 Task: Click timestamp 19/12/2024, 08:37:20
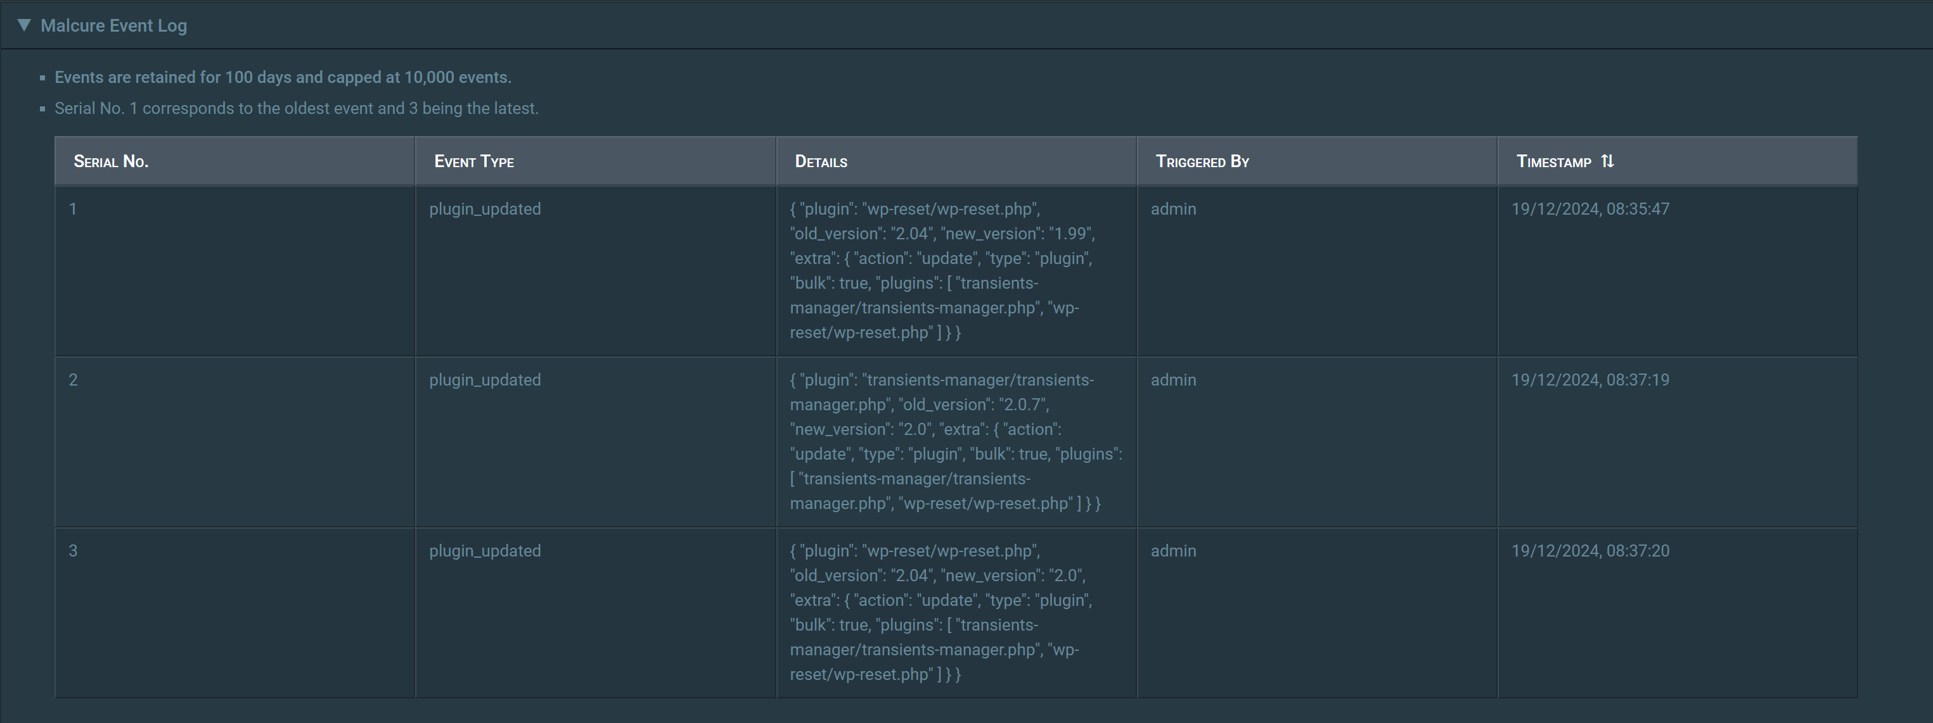click(x=1589, y=551)
